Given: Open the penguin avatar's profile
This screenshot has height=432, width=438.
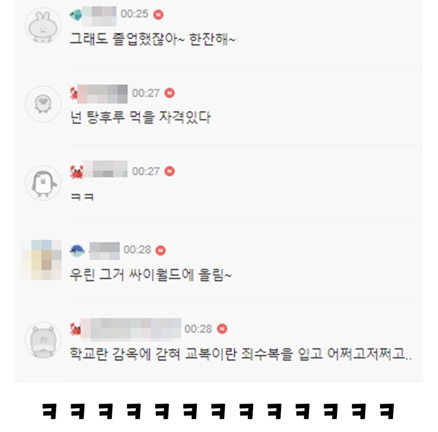Looking at the screenshot, I should pyautogui.click(x=43, y=183).
